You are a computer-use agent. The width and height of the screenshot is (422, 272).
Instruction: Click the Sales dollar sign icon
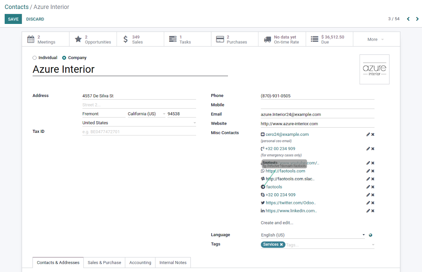click(125, 39)
